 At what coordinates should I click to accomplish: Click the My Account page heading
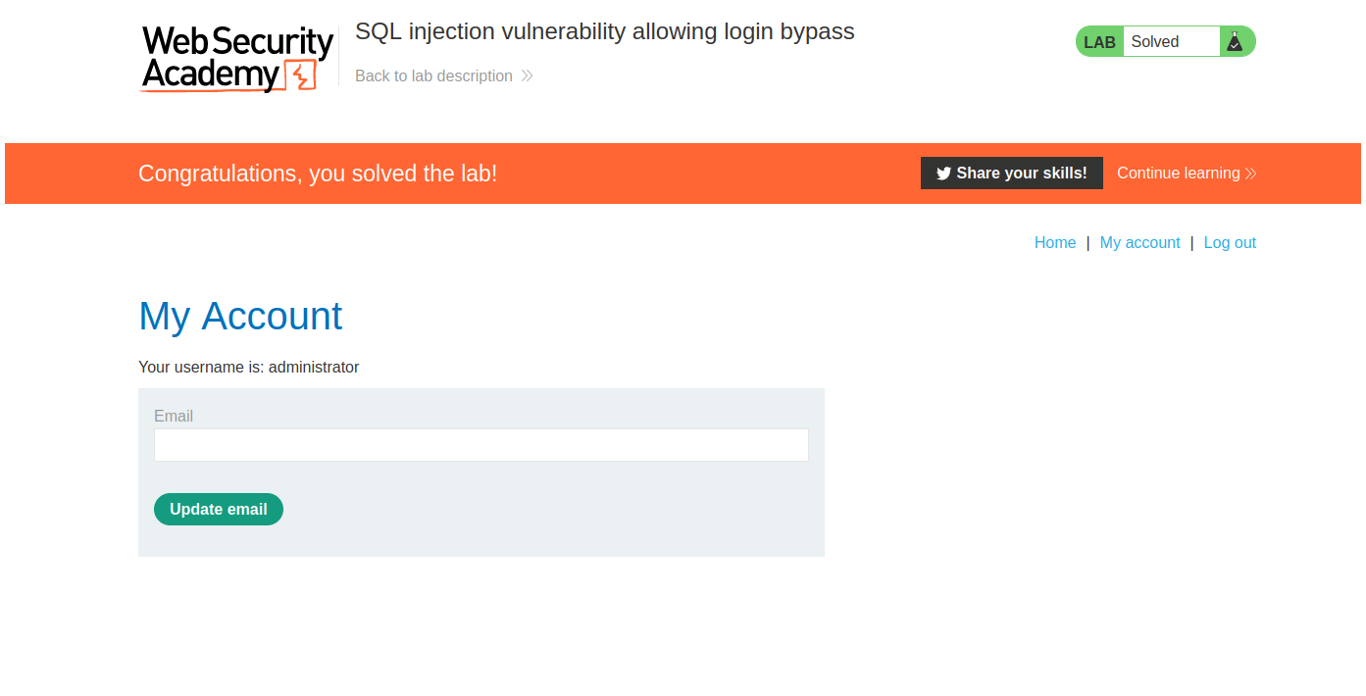(240, 317)
